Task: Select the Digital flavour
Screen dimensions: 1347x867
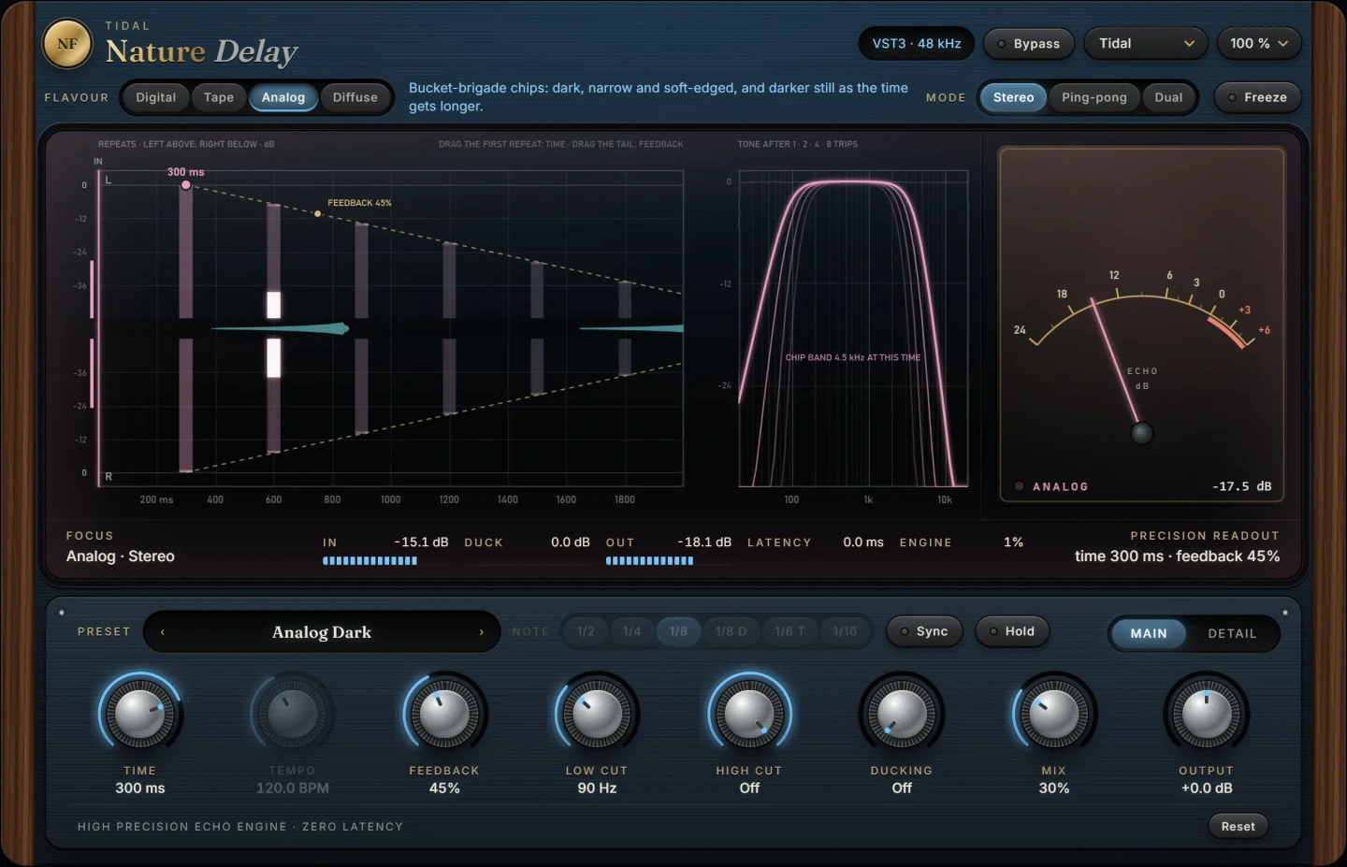Action: pyautogui.click(x=155, y=97)
